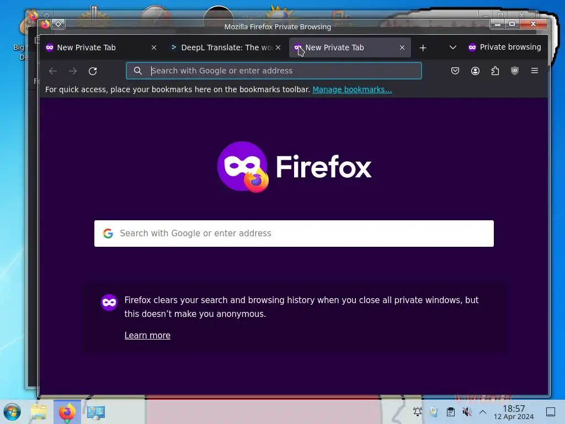Expand the list all tabs chevron
Image resolution: width=565 pixels, height=424 pixels.
[453, 47]
